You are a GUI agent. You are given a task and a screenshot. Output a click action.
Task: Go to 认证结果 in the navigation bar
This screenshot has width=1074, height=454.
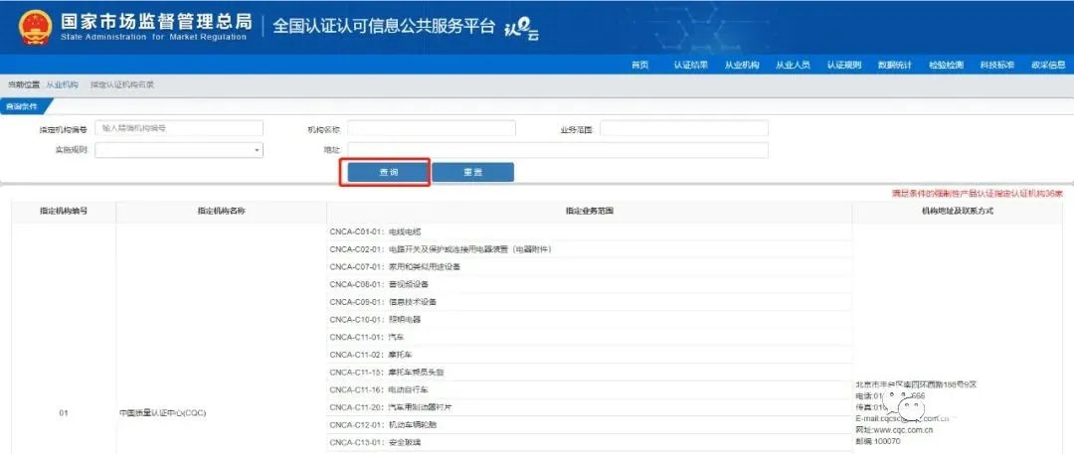pyautogui.click(x=690, y=65)
